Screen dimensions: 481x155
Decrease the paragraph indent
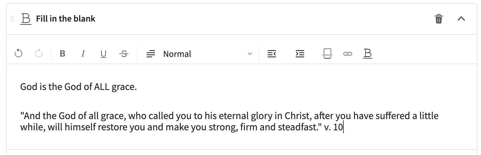point(272,54)
